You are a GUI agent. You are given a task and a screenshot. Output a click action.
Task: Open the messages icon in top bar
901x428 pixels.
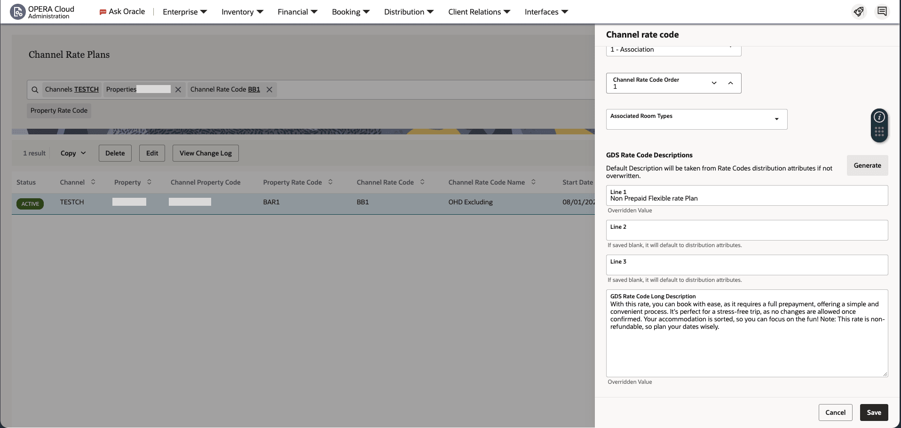click(882, 11)
